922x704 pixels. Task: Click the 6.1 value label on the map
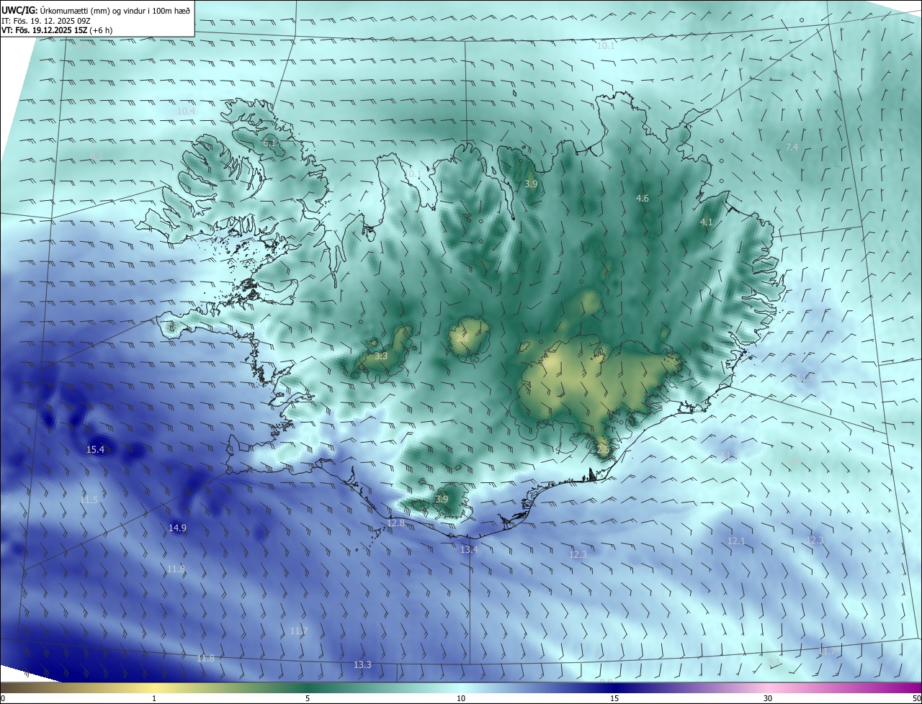269,143
